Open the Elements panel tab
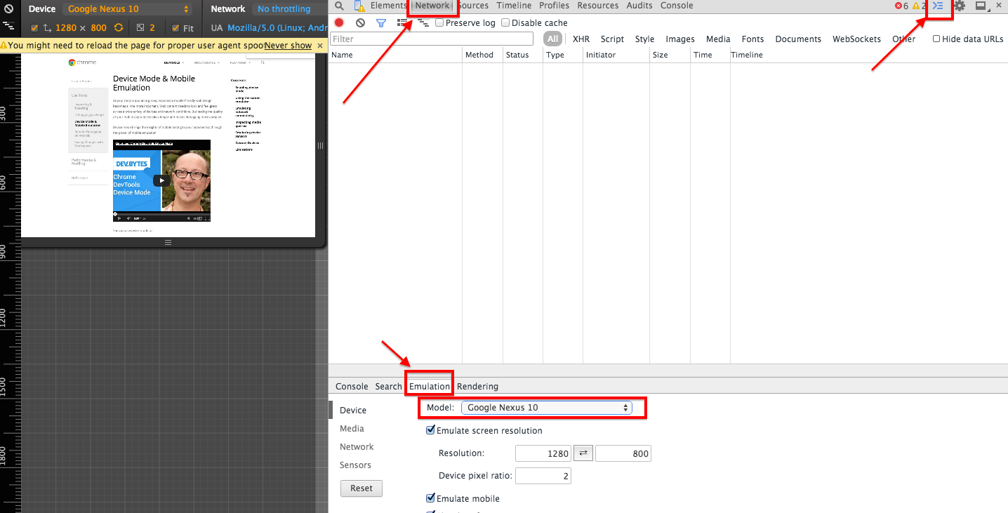 coord(388,6)
